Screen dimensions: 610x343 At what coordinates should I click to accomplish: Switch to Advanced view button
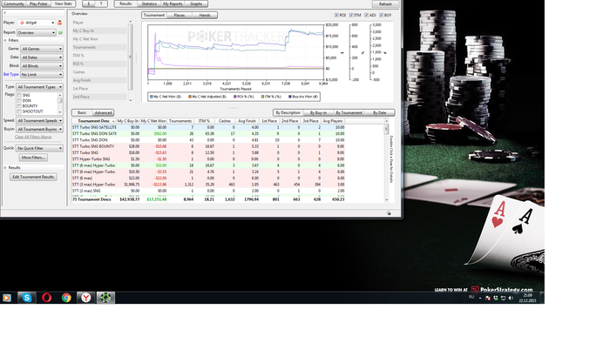(103, 112)
